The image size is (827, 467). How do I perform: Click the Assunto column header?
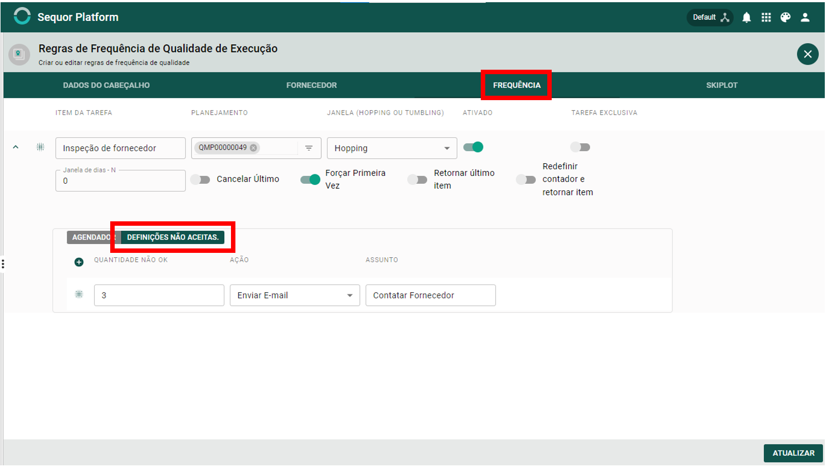pos(382,260)
